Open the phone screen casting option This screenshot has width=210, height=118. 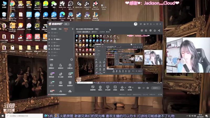108,88
